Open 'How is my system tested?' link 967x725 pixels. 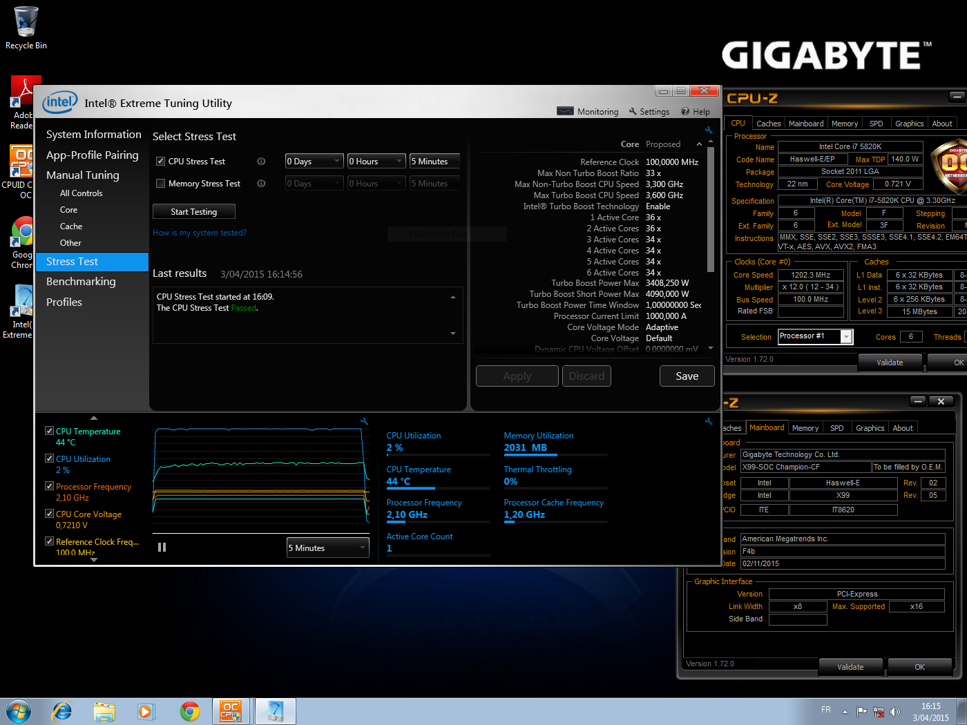200,233
